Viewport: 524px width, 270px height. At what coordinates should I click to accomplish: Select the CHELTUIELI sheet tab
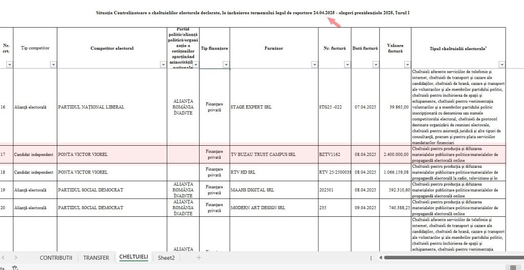tap(134, 257)
